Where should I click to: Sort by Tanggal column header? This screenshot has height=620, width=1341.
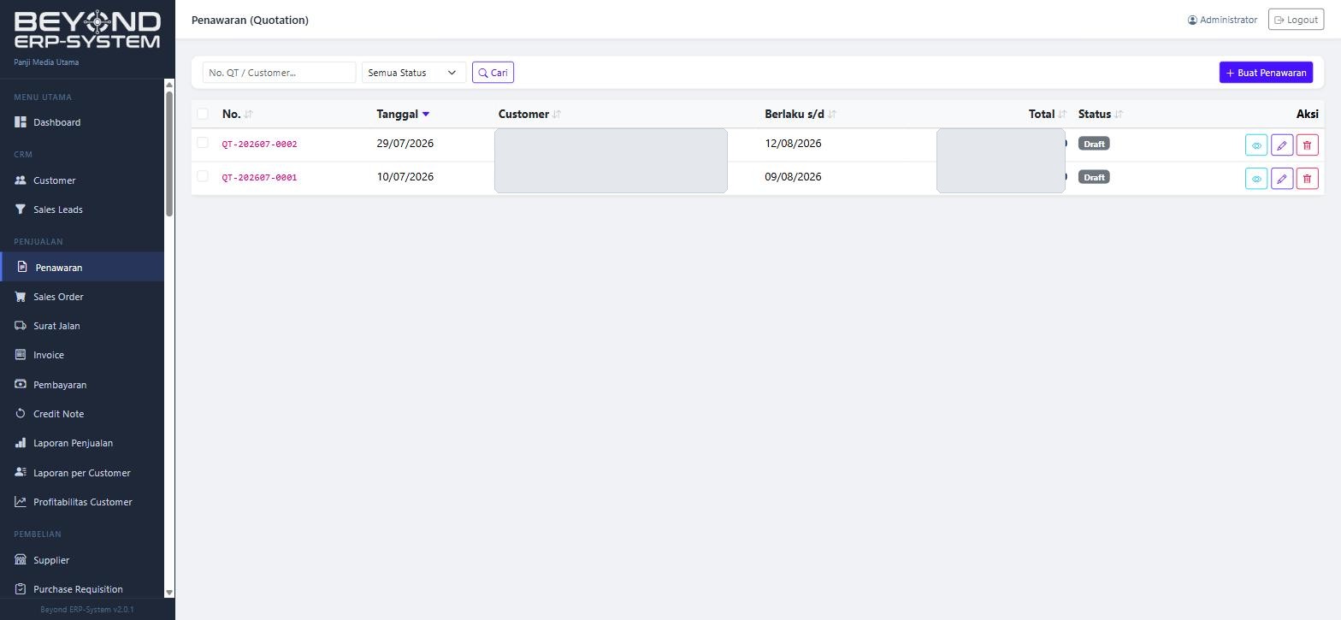coord(403,114)
